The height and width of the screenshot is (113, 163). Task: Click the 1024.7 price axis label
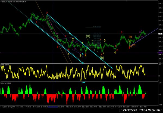(x=160, y=59)
